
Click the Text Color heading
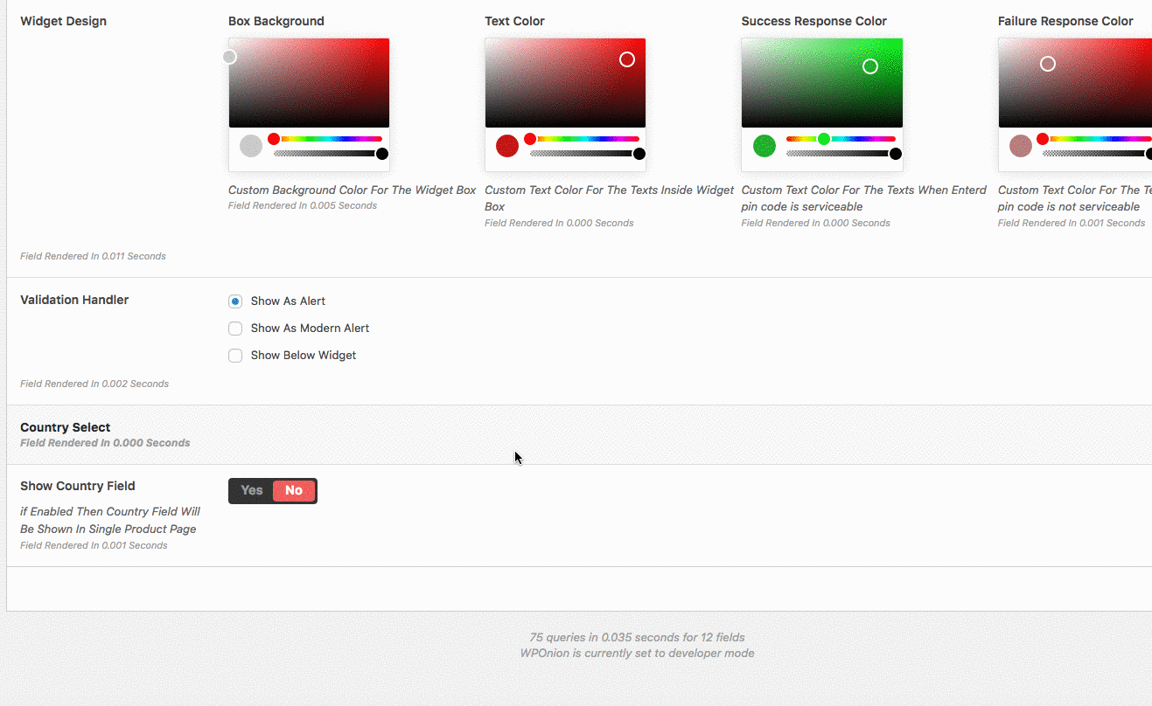pos(514,21)
